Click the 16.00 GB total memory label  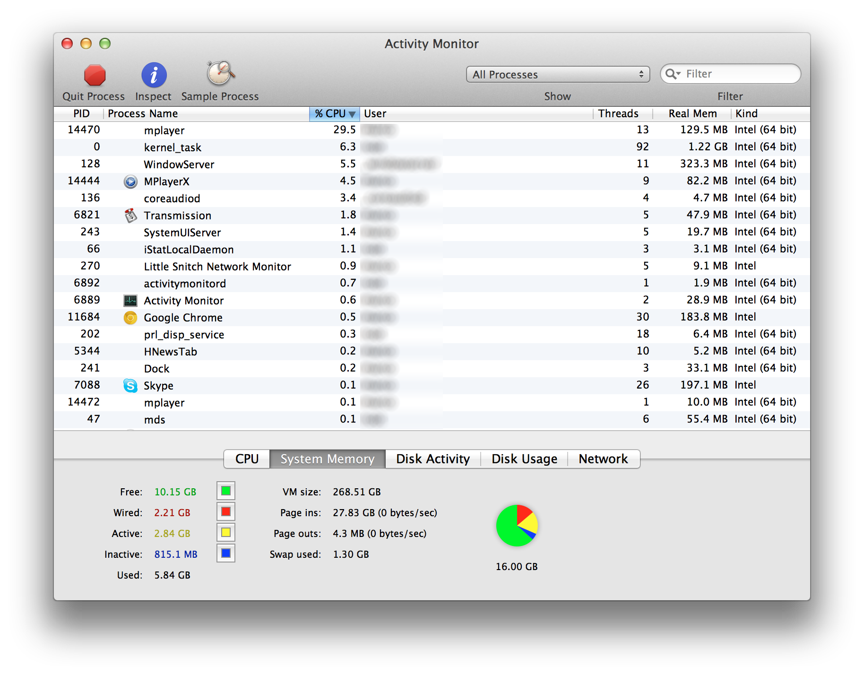click(x=517, y=567)
